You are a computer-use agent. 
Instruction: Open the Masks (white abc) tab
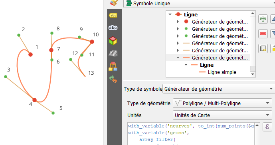coord(113,28)
